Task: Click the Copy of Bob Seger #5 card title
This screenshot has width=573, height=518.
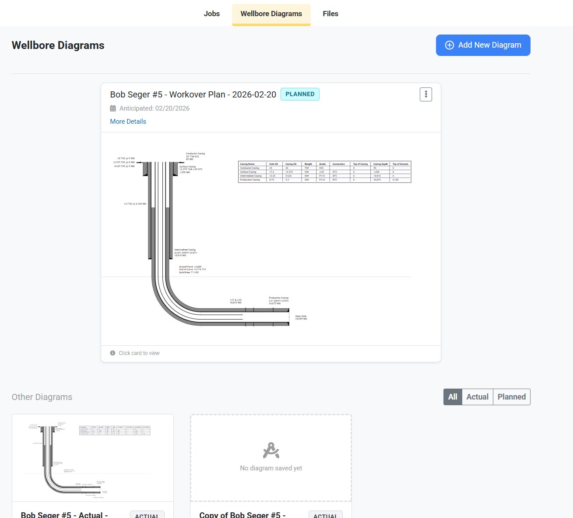Action: click(243, 515)
